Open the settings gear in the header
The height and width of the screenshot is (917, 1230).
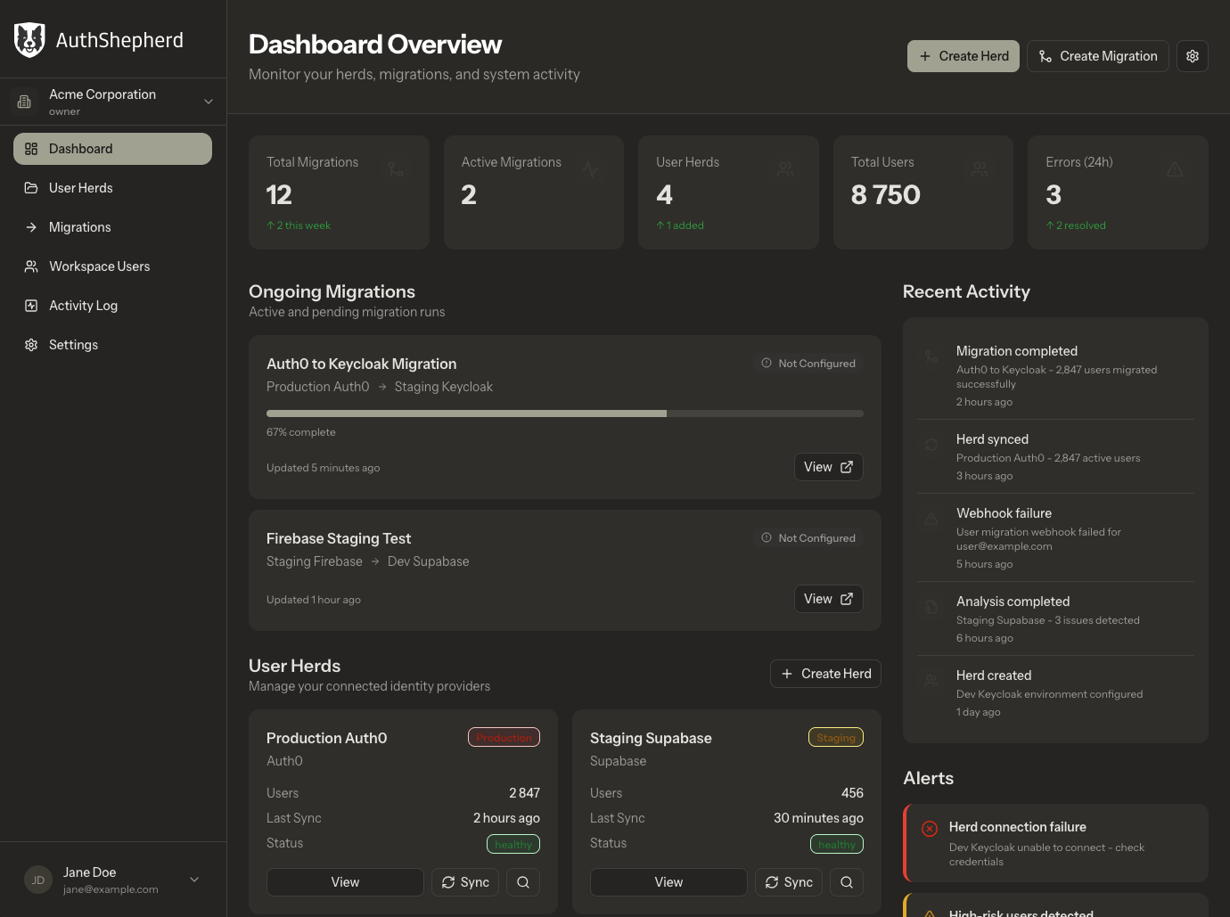coord(1193,55)
